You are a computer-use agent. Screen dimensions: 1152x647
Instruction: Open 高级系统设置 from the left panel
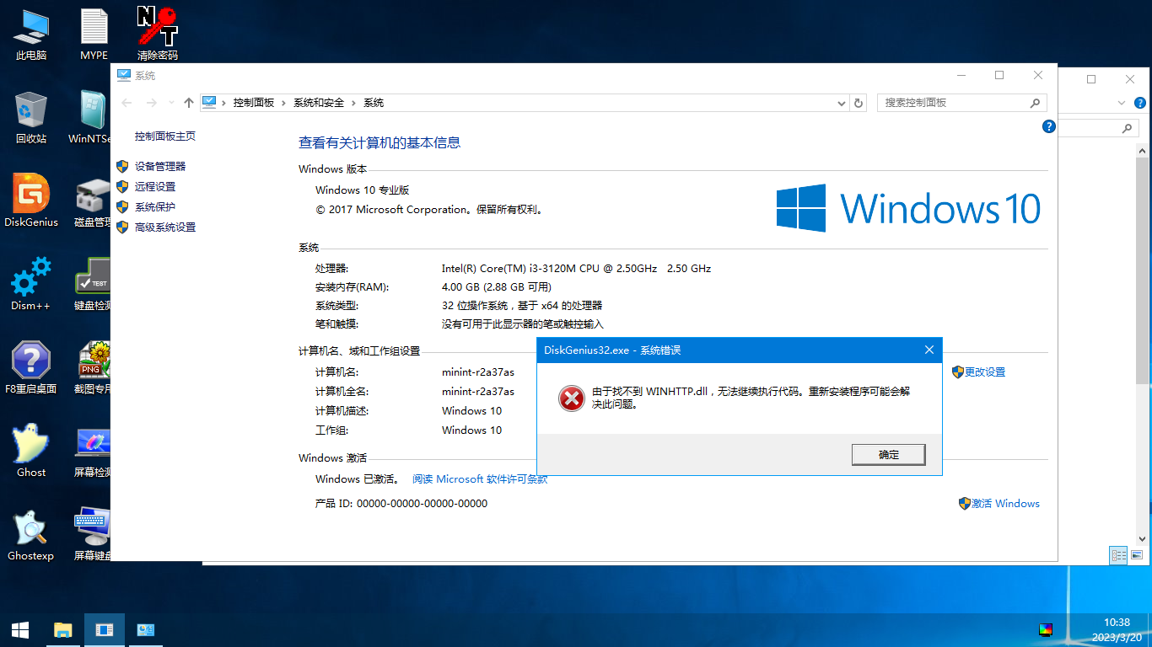point(165,227)
